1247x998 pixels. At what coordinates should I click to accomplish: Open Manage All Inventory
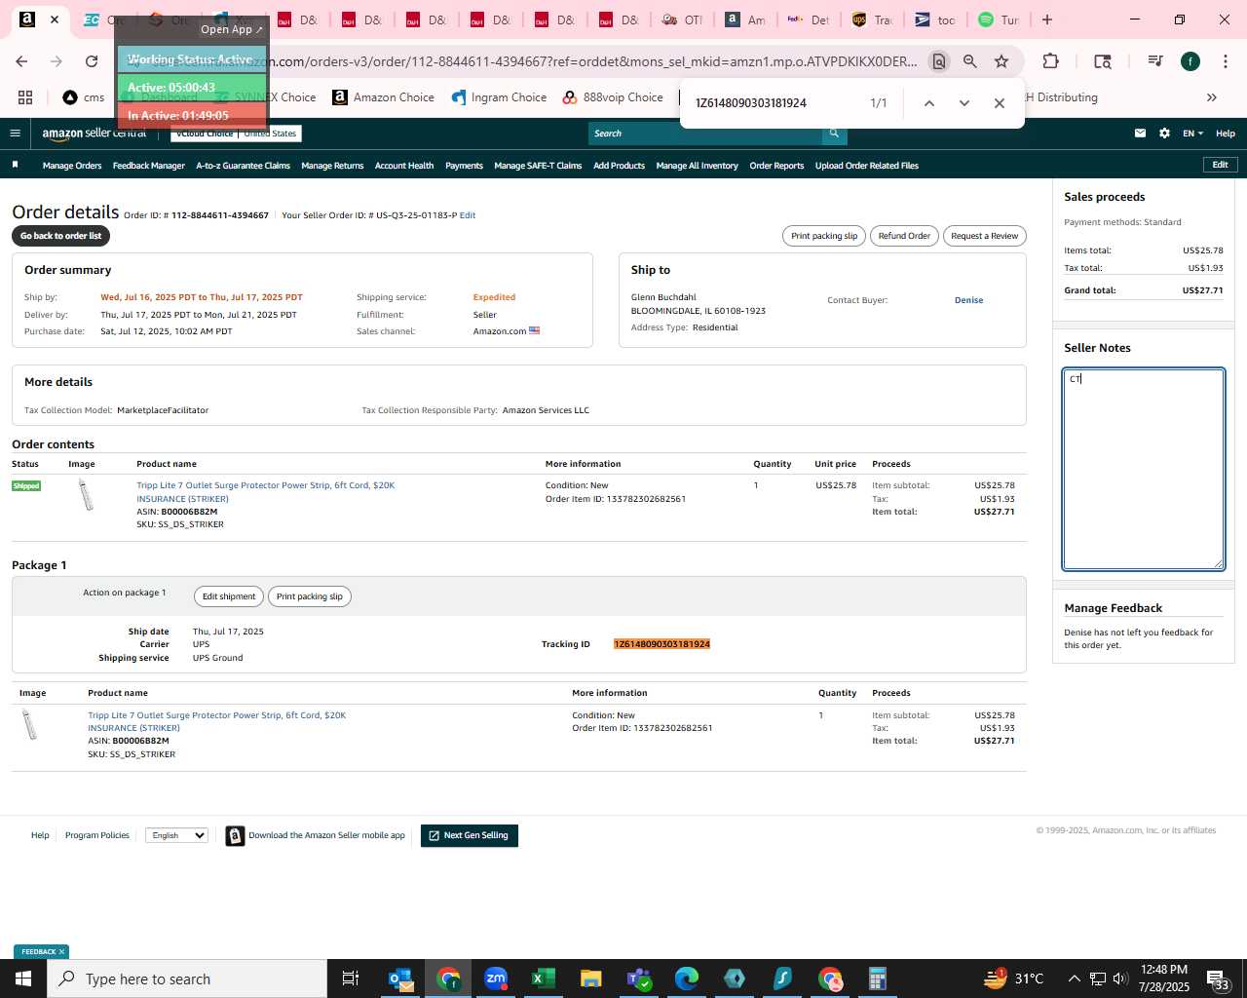pos(697,166)
